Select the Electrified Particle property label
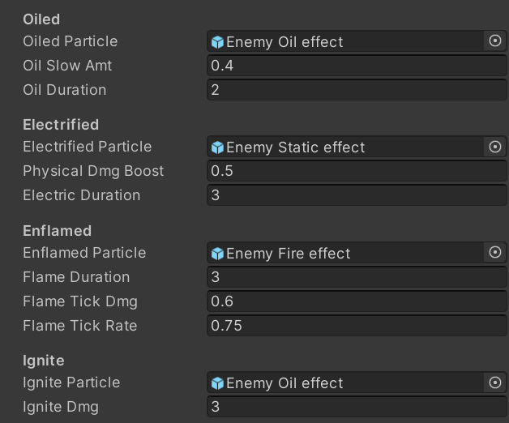This screenshot has width=509, height=423. point(88,147)
